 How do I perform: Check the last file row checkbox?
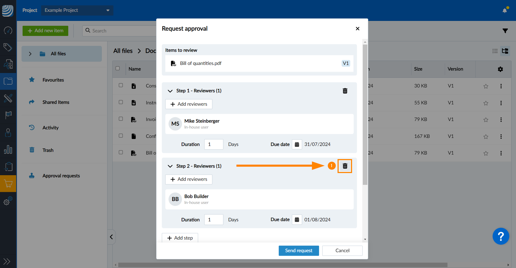coord(121,152)
